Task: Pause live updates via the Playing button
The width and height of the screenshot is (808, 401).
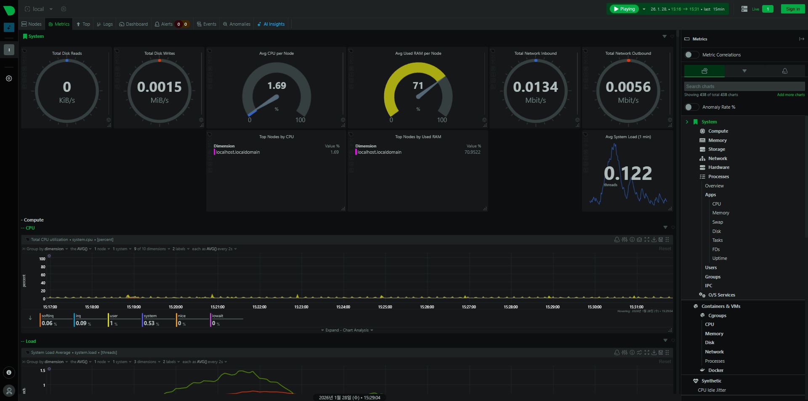Action: click(x=624, y=9)
